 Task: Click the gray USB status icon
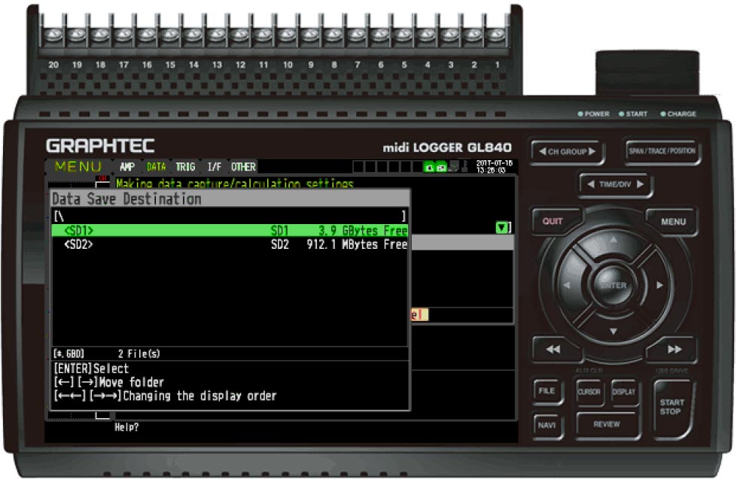(453, 167)
